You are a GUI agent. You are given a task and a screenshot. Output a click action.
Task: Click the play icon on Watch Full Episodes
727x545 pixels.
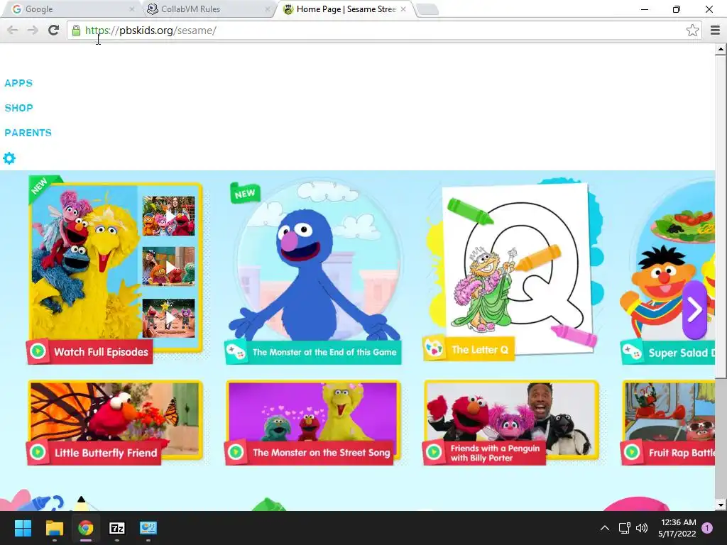coord(38,352)
